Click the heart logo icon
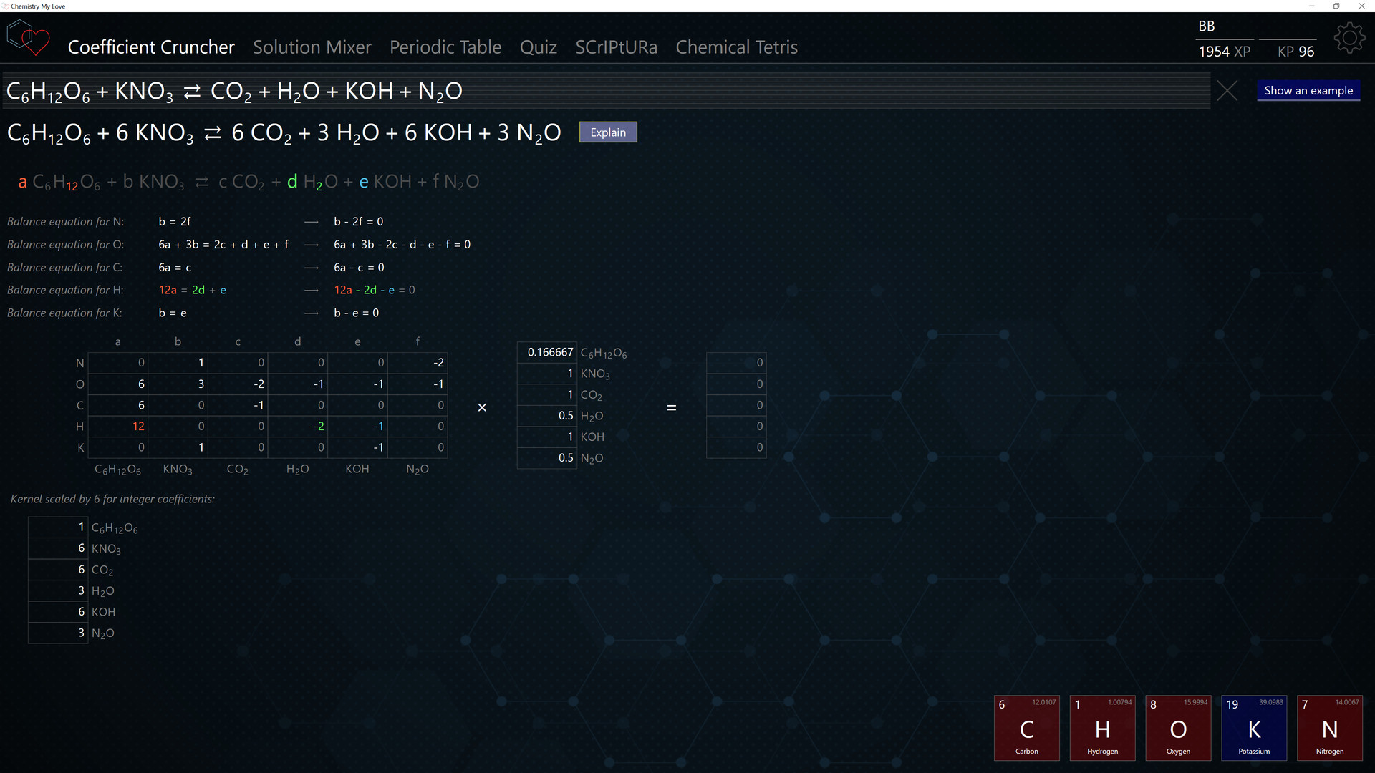This screenshot has width=1375, height=773. (x=29, y=38)
